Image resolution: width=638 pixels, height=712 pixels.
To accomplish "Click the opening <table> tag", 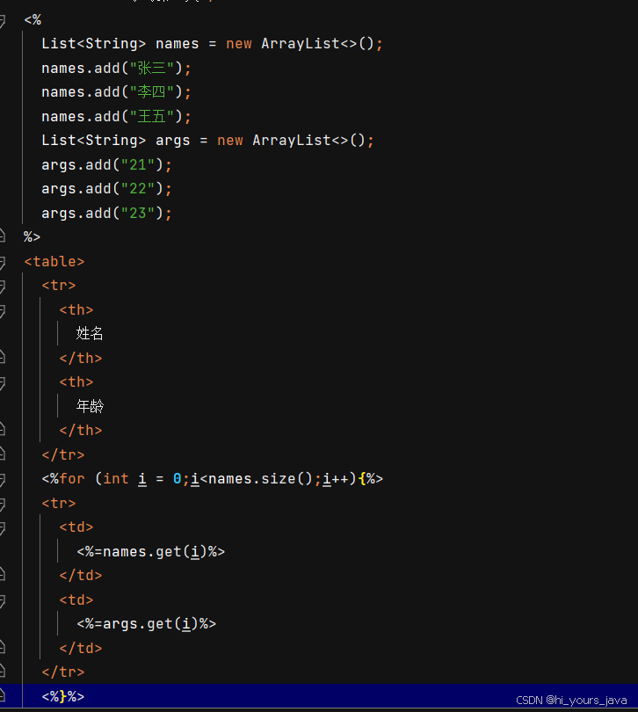I will click(54, 262).
